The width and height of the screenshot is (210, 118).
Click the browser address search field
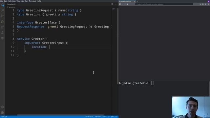click(164, 4)
